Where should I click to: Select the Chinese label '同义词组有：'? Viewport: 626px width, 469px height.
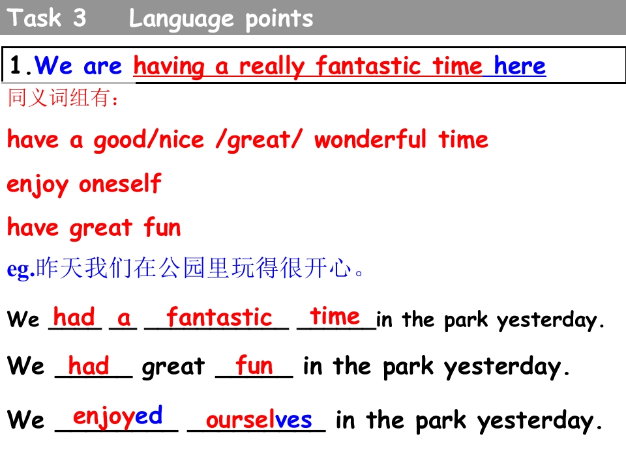tap(63, 100)
